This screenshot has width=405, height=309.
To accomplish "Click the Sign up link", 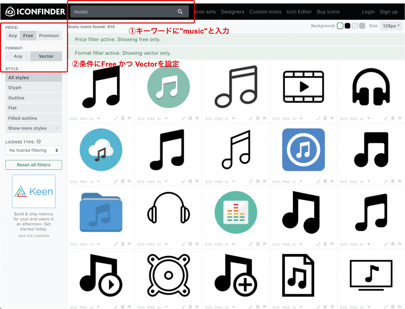I will tap(389, 12).
